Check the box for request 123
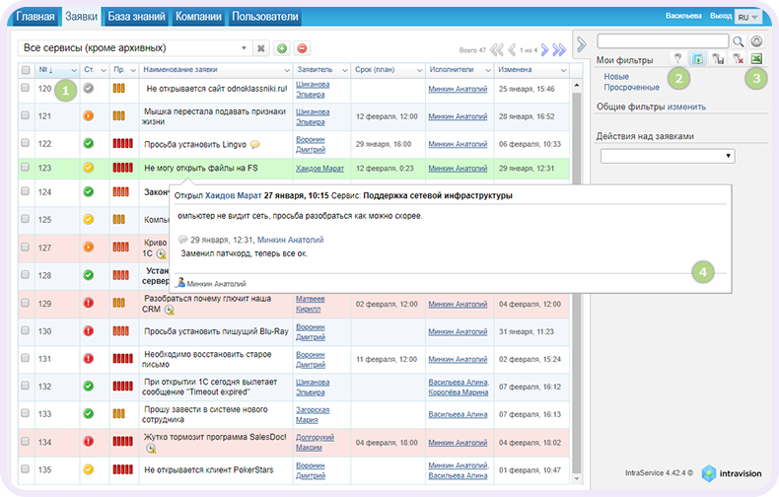The image size is (779, 497). pyautogui.click(x=25, y=167)
